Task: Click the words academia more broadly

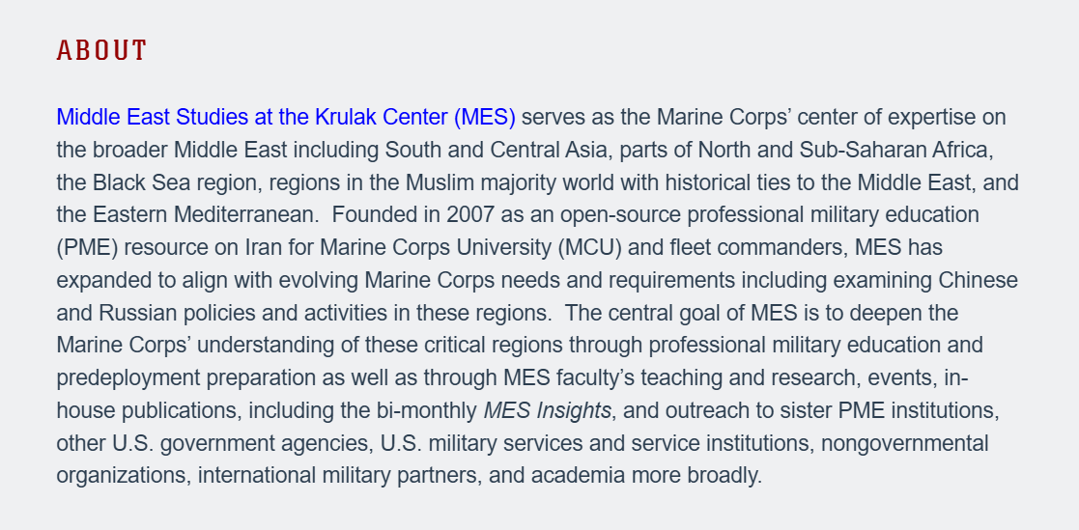Action: pyautogui.click(x=646, y=476)
